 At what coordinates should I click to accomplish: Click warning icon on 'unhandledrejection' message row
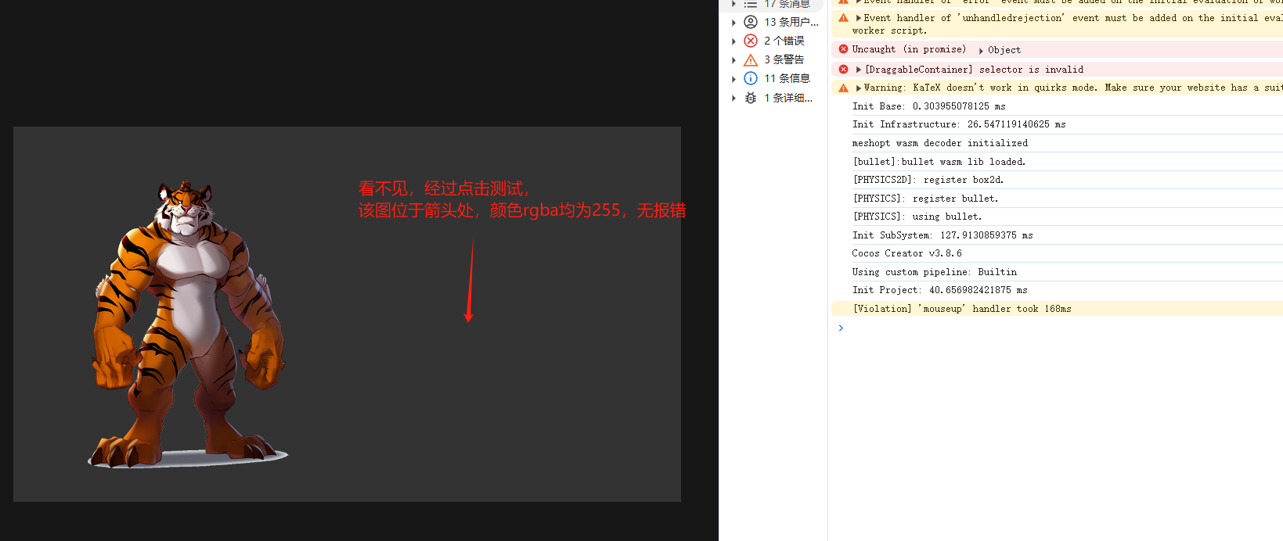[x=843, y=18]
